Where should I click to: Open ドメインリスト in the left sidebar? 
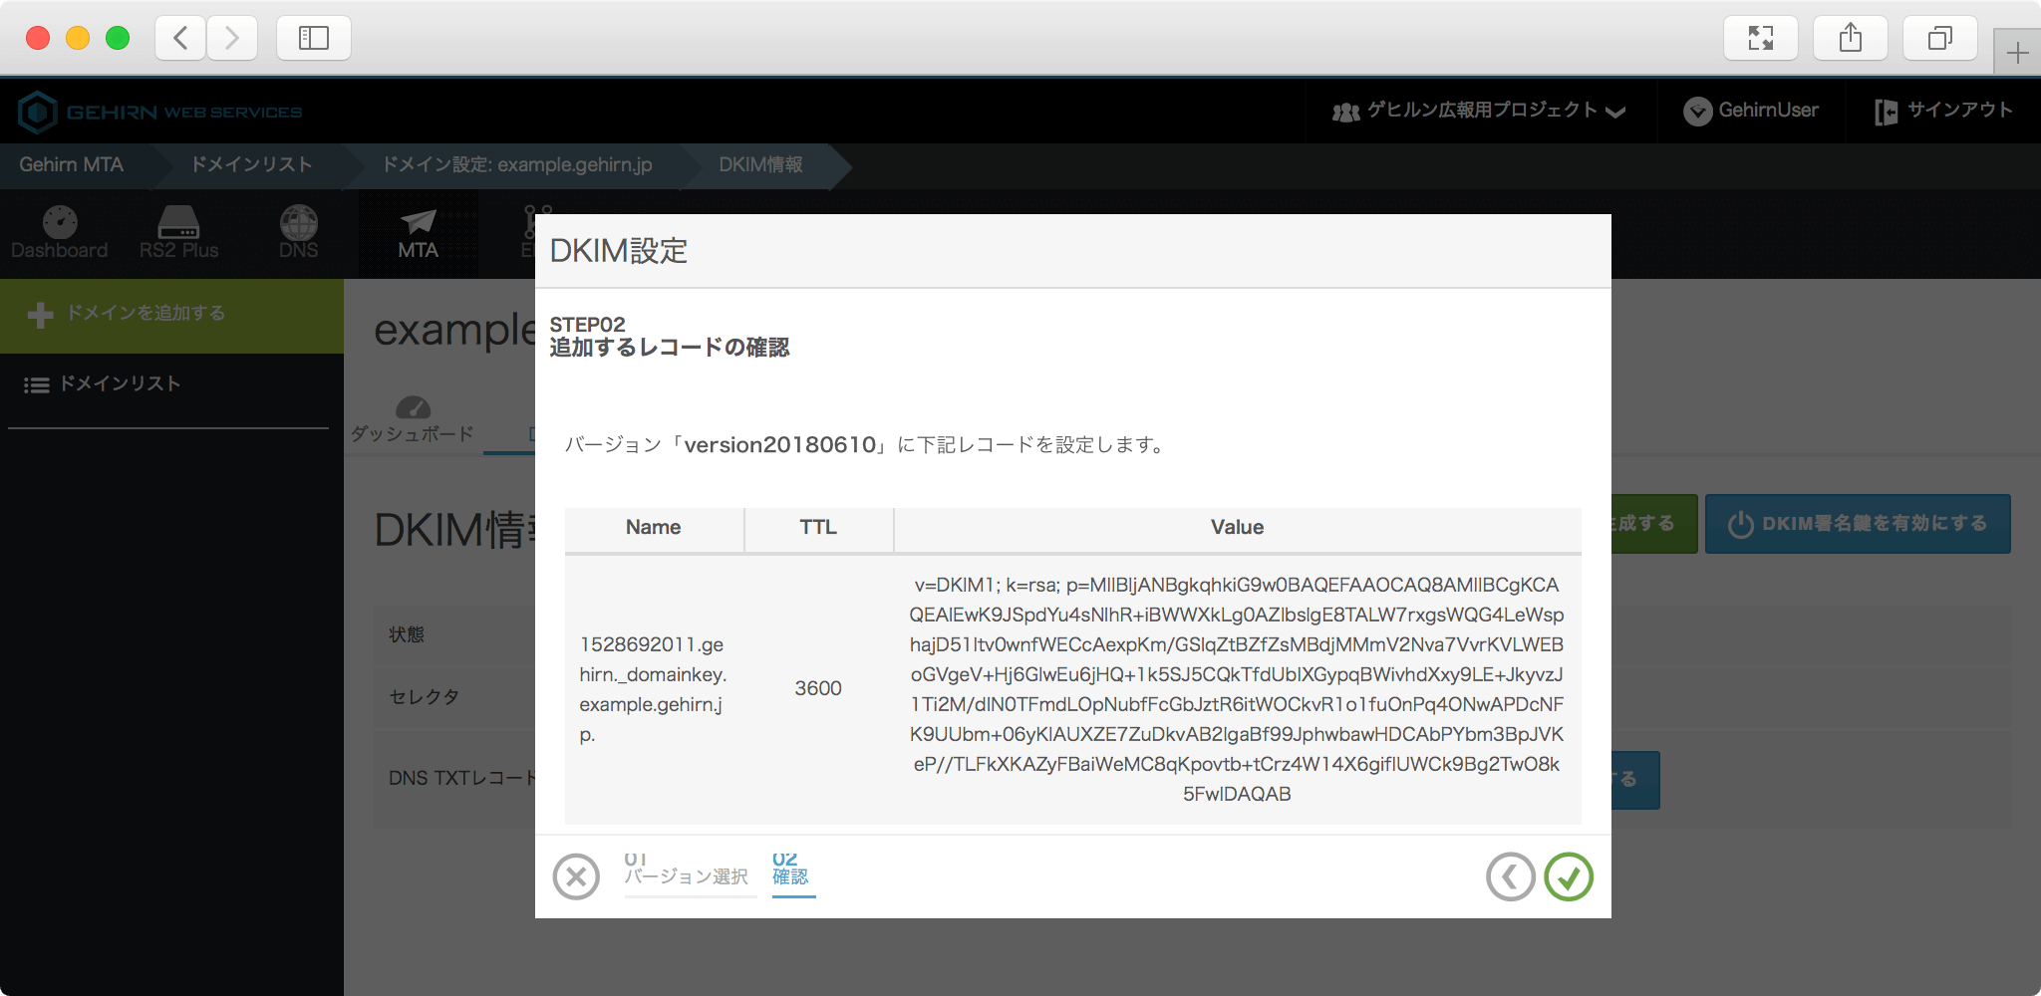tap(120, 384)
